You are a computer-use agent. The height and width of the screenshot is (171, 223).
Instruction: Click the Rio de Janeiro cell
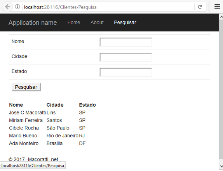click(x=63, y=136)
